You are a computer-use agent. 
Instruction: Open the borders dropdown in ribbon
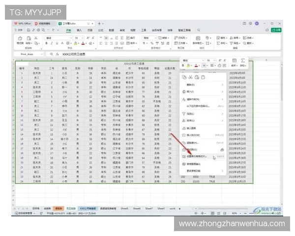(x=69, y=43)
